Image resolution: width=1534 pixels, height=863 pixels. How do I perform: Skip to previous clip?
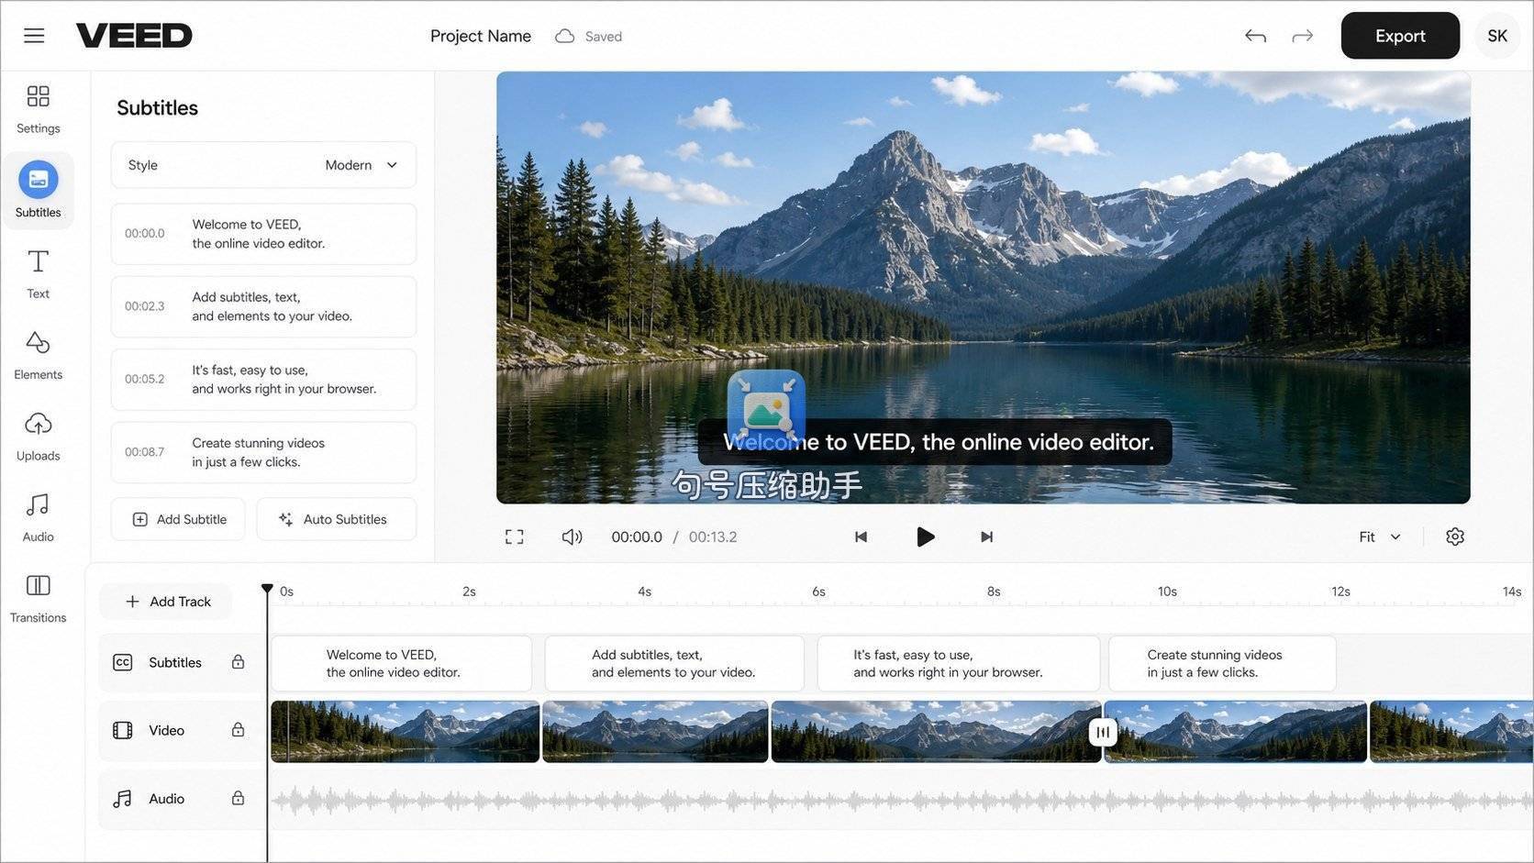[x=861, y=537]
